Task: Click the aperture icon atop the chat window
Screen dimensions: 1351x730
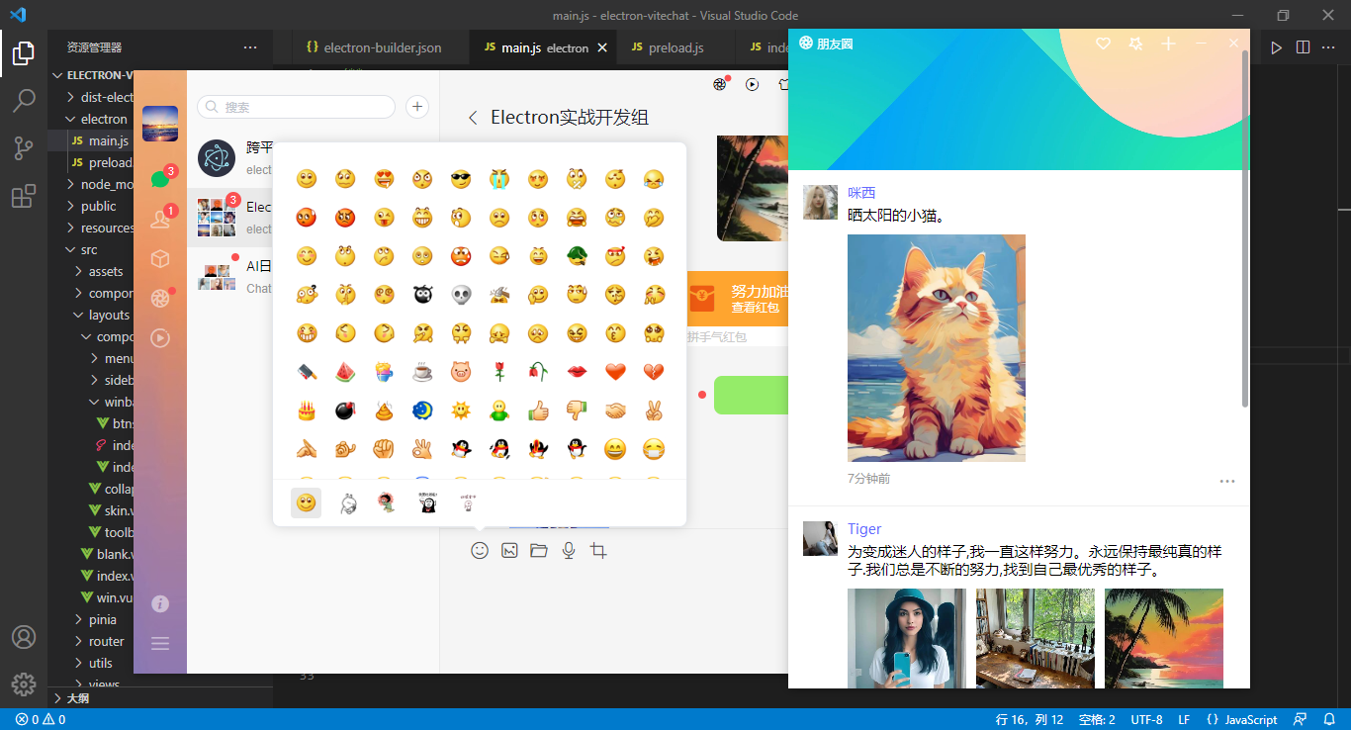Action: click(720, 85)
